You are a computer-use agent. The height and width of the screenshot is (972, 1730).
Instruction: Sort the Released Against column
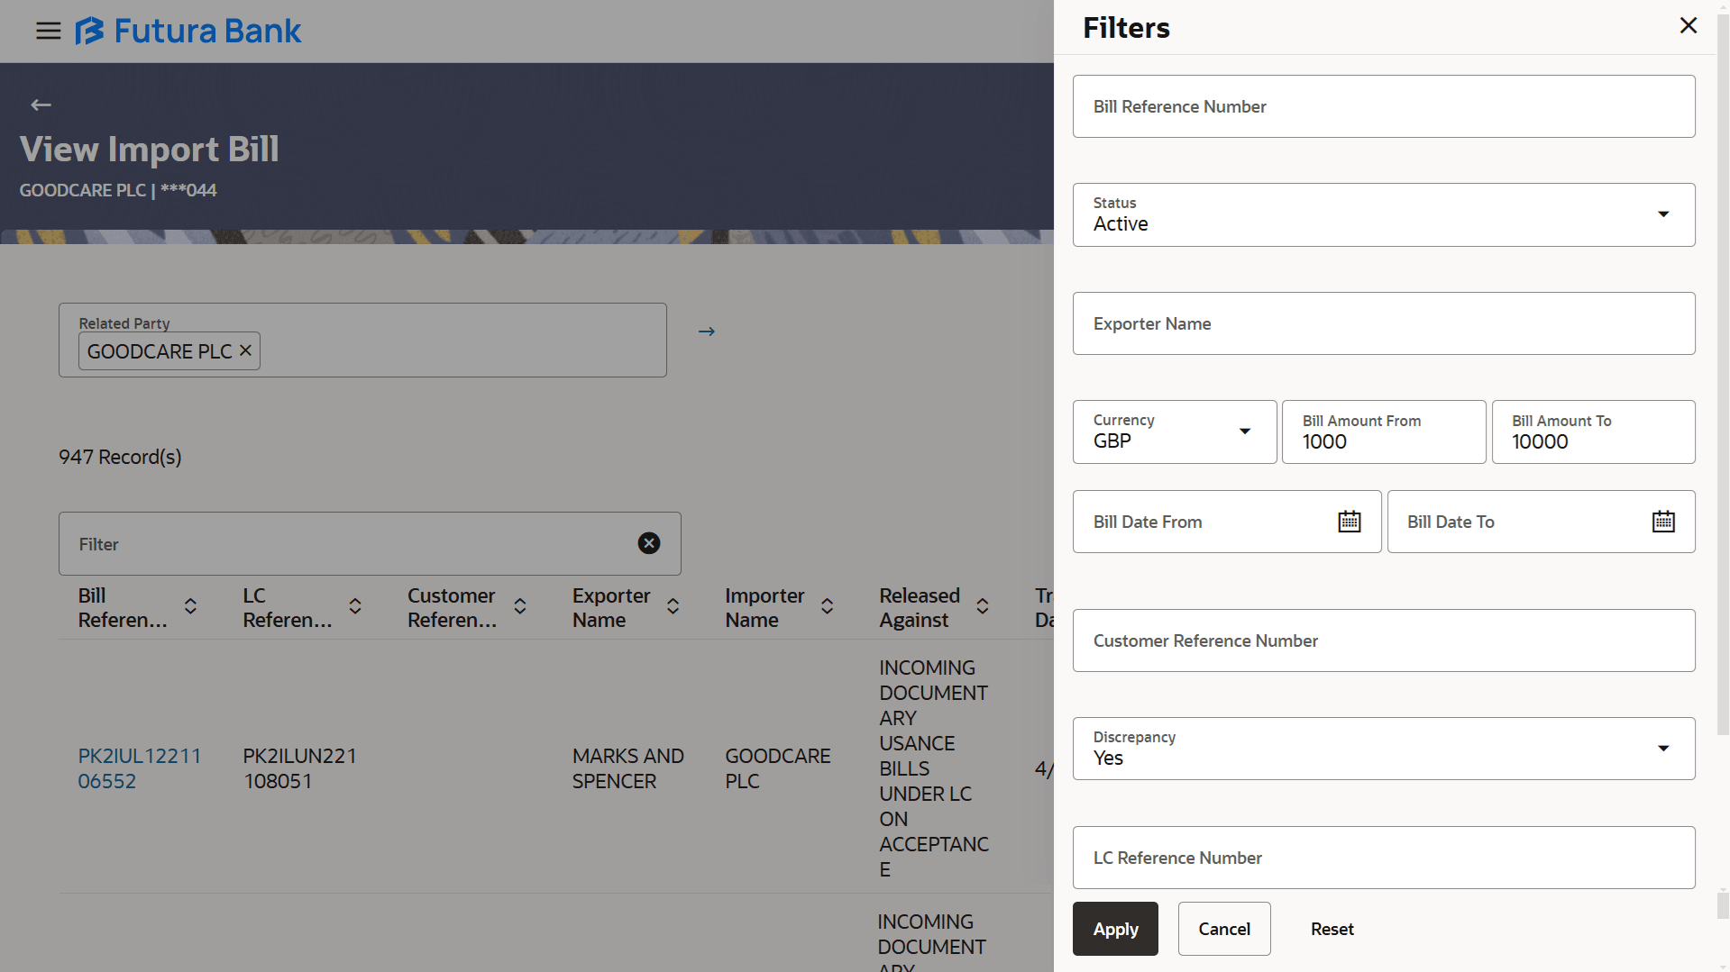point(982,607)
